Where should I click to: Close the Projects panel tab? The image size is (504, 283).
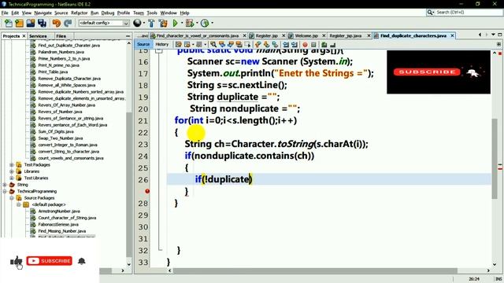click(24, 36)
